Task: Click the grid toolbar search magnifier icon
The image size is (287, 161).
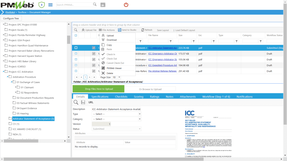Action: tap(76, 30)
